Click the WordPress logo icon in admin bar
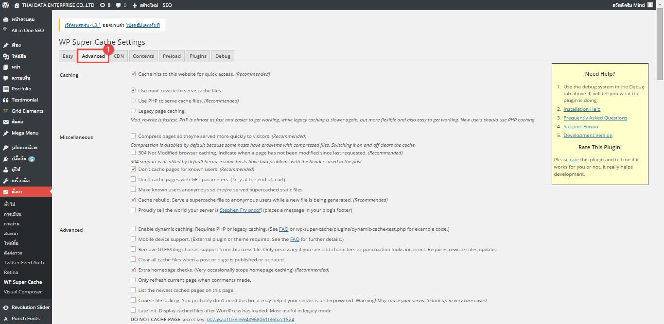 click(x=5, y=5)
